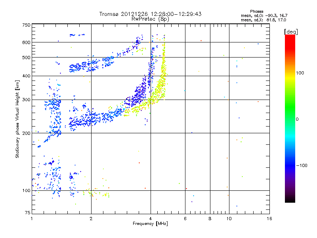Click the colorbar tick label "-100"
The width and height of the screenshot is (317, 238).
click(x=302, y=165)
